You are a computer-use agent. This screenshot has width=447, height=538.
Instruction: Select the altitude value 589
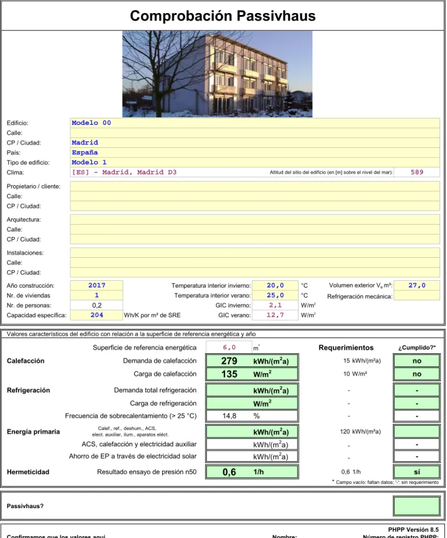[417, 172]
